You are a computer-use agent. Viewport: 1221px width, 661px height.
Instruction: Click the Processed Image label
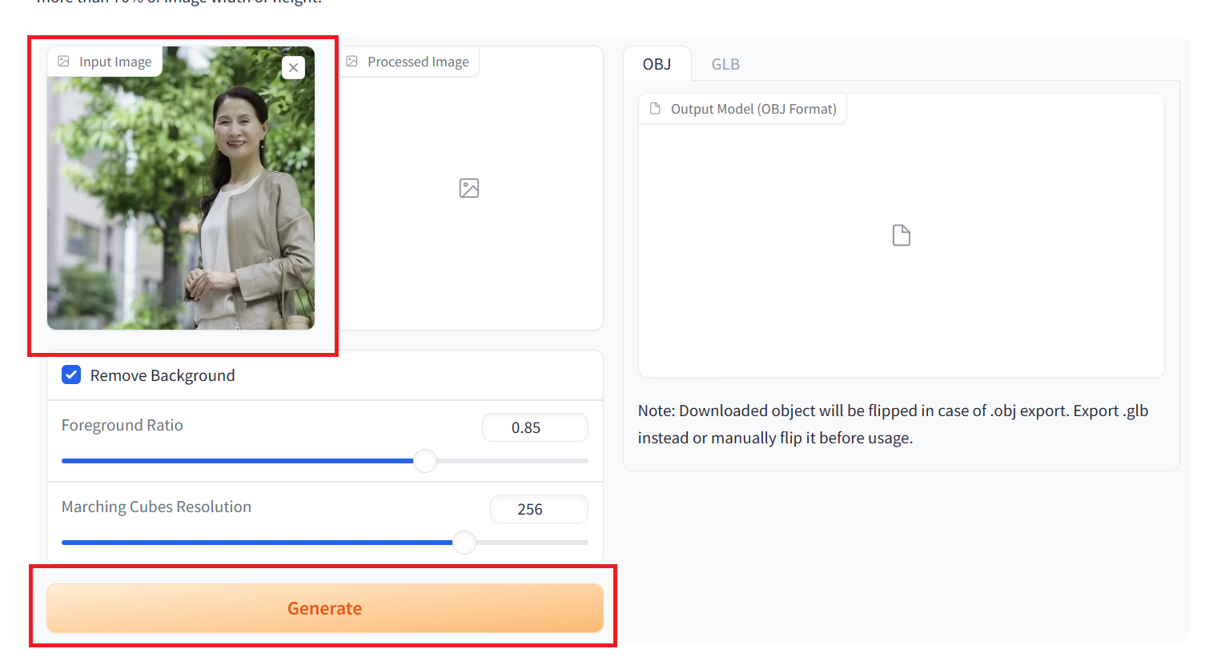[x=418, y=62]
